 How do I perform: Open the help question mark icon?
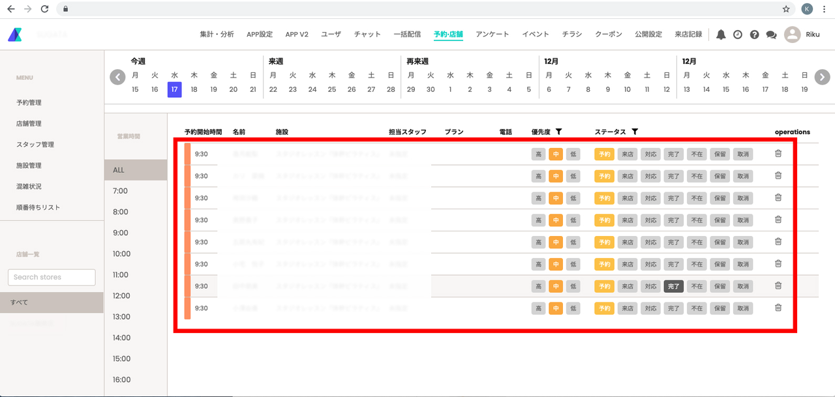click(x=755, y=35)
